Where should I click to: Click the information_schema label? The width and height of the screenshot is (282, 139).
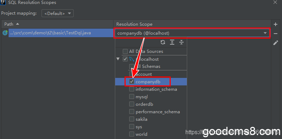(156, 89)
